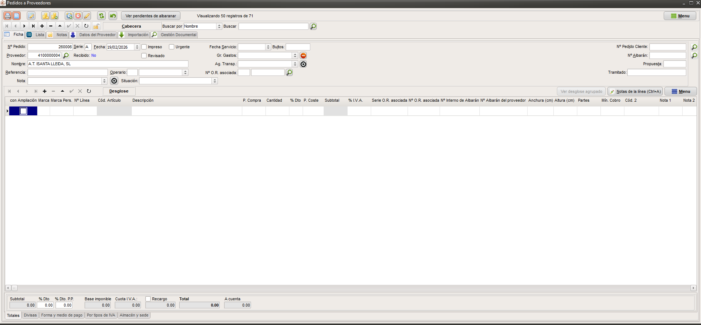Expand the Situación dropdown
The height and width of the screenshot is (325, 701).
click(x=215, y=81)
